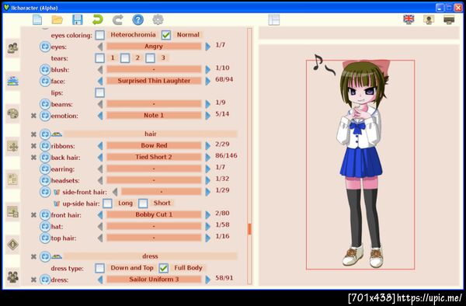Enable the lips checkbox
The image size is (466, 306).
click(100, 92)
